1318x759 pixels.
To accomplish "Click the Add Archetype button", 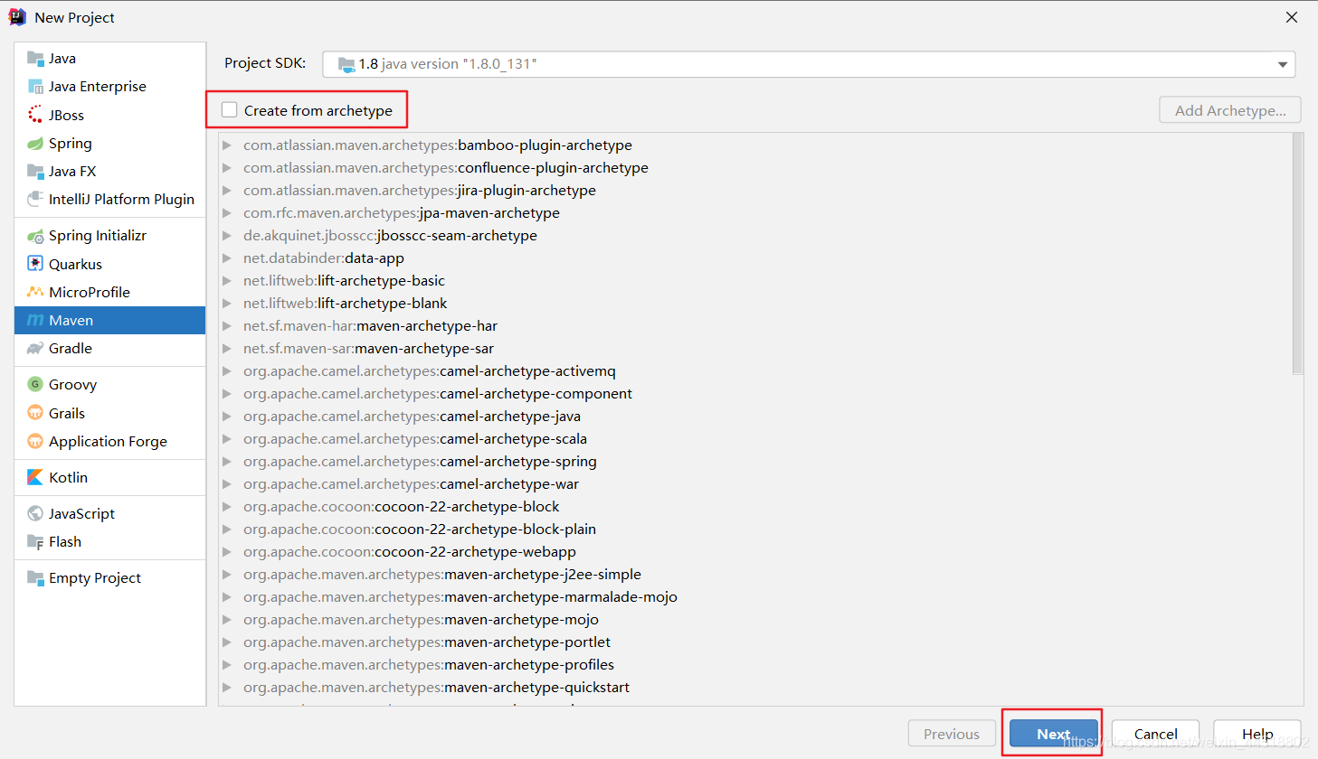I will [1230, 110].
